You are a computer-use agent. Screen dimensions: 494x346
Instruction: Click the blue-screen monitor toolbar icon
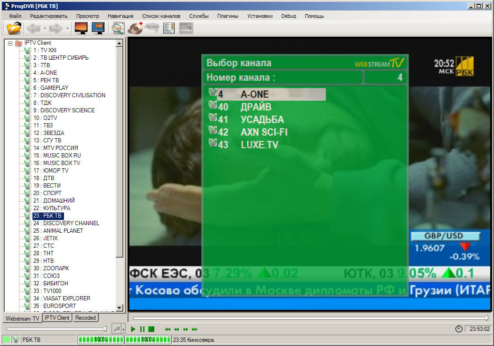(x=98, y=28)
